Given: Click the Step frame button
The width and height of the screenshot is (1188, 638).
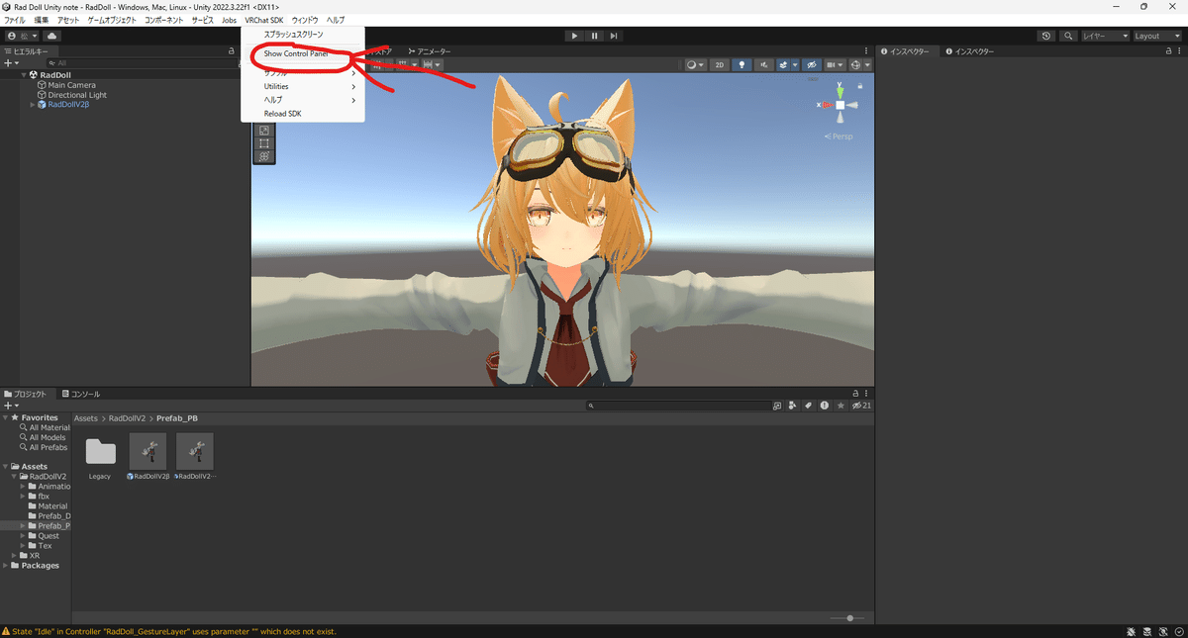Looking at the screenshot, I should point(614,36).
